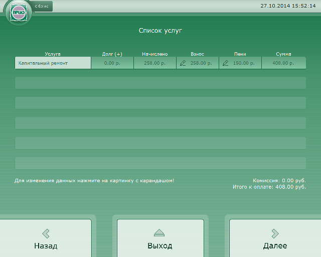Click the up triangle above Выход

[159, 233]
